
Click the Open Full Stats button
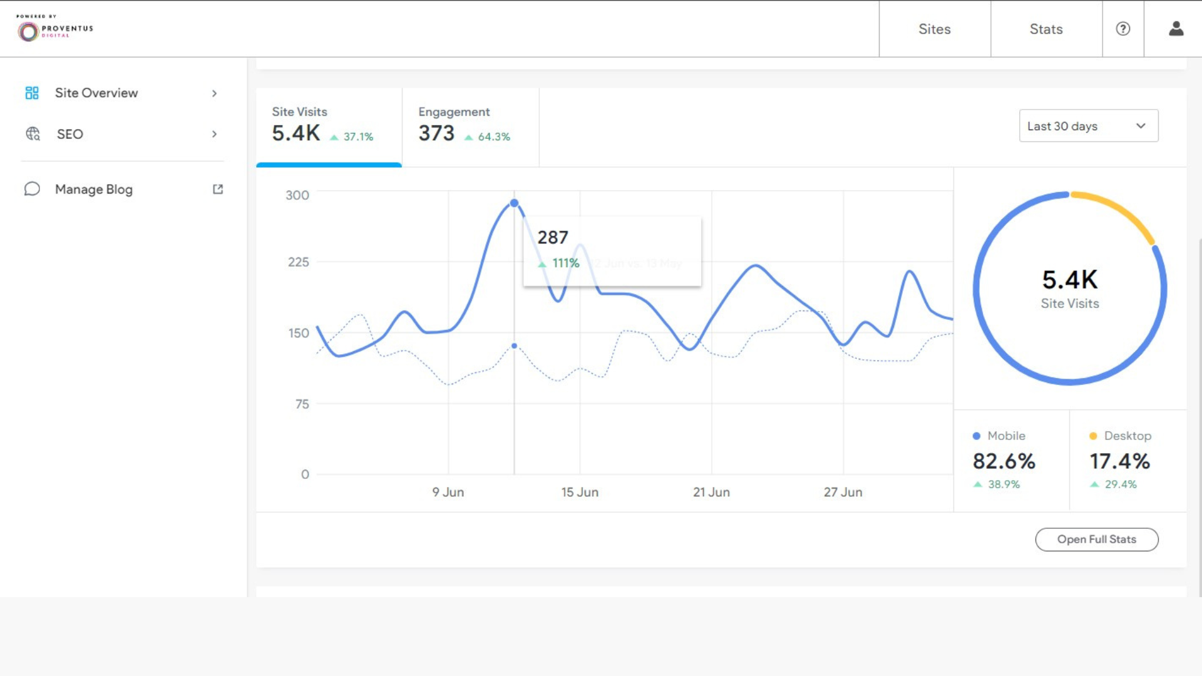pyautogui.click(x=1097, y=540)
